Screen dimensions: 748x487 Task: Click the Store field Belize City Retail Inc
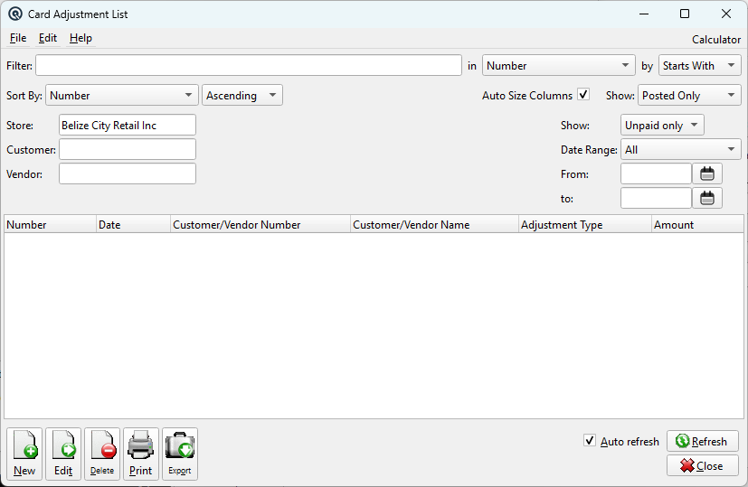point(128,125)
